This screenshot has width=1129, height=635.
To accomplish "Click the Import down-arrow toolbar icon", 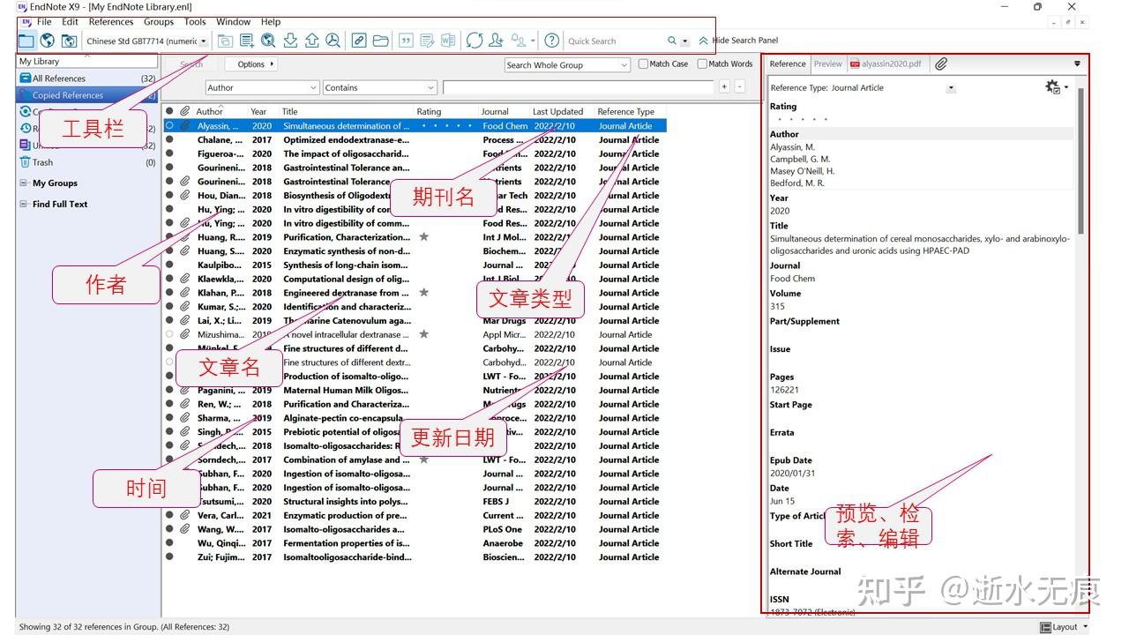I will (x=290, y=41).
